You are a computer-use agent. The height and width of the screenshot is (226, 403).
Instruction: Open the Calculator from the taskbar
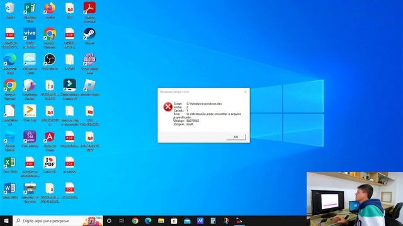pos(213,220)
